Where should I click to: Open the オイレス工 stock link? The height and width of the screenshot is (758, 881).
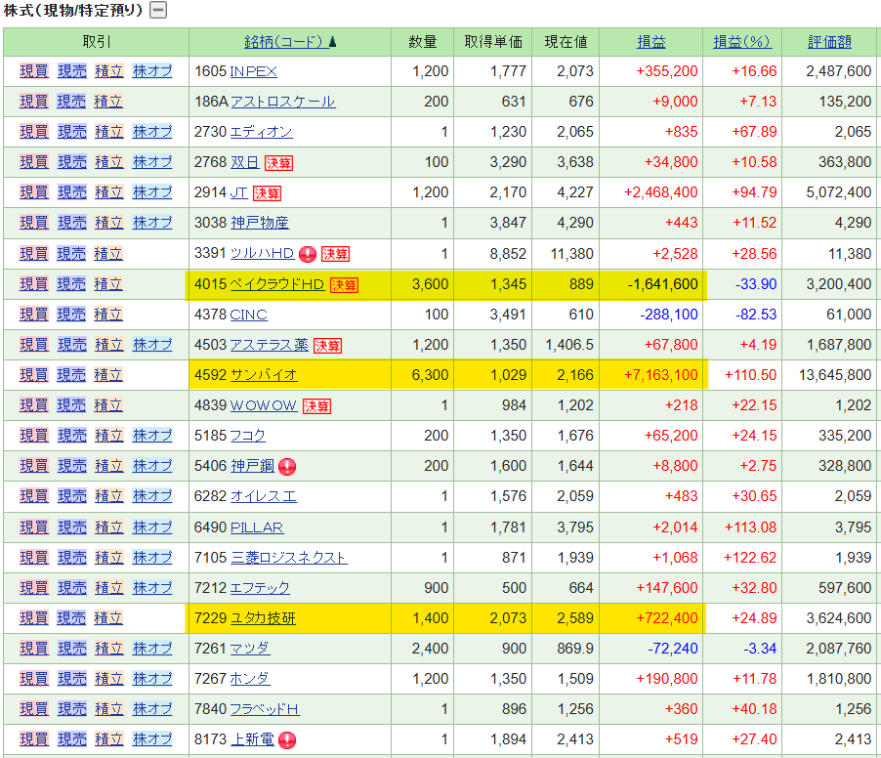(x=264, y=497)
